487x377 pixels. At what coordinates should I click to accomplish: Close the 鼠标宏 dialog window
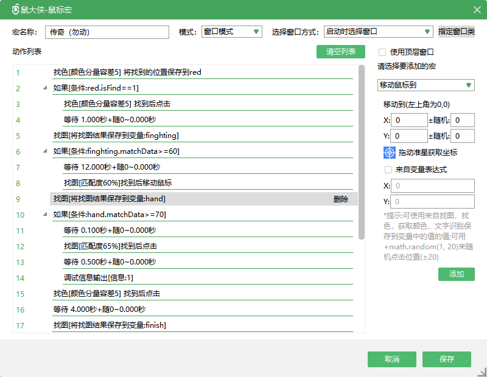click(x=477, y=10)
